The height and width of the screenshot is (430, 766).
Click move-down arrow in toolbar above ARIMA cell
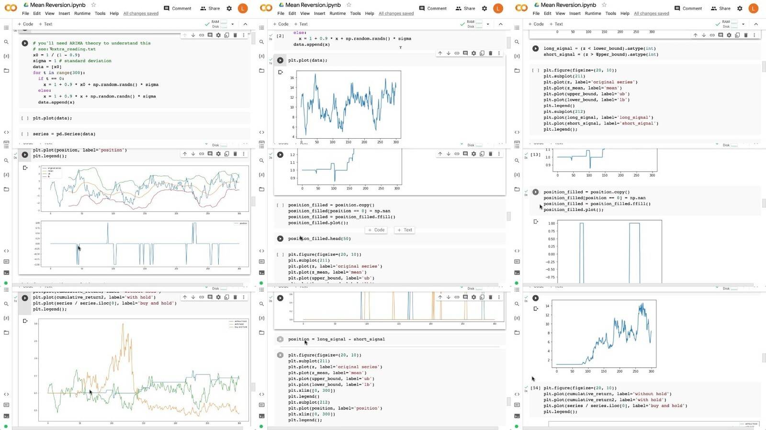[x=193, y=35]
